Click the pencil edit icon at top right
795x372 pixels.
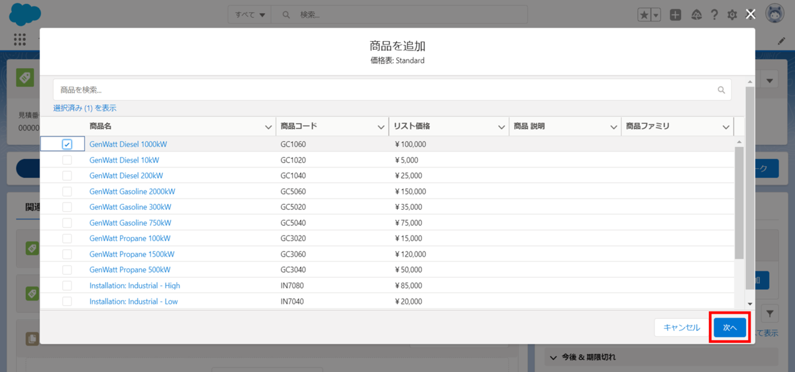(x=781, y=40)
